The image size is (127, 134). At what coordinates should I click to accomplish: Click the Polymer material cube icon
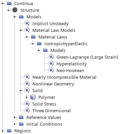tap(33, 97)
